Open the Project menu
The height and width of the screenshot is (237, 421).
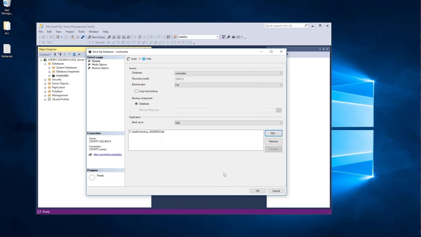70,32
